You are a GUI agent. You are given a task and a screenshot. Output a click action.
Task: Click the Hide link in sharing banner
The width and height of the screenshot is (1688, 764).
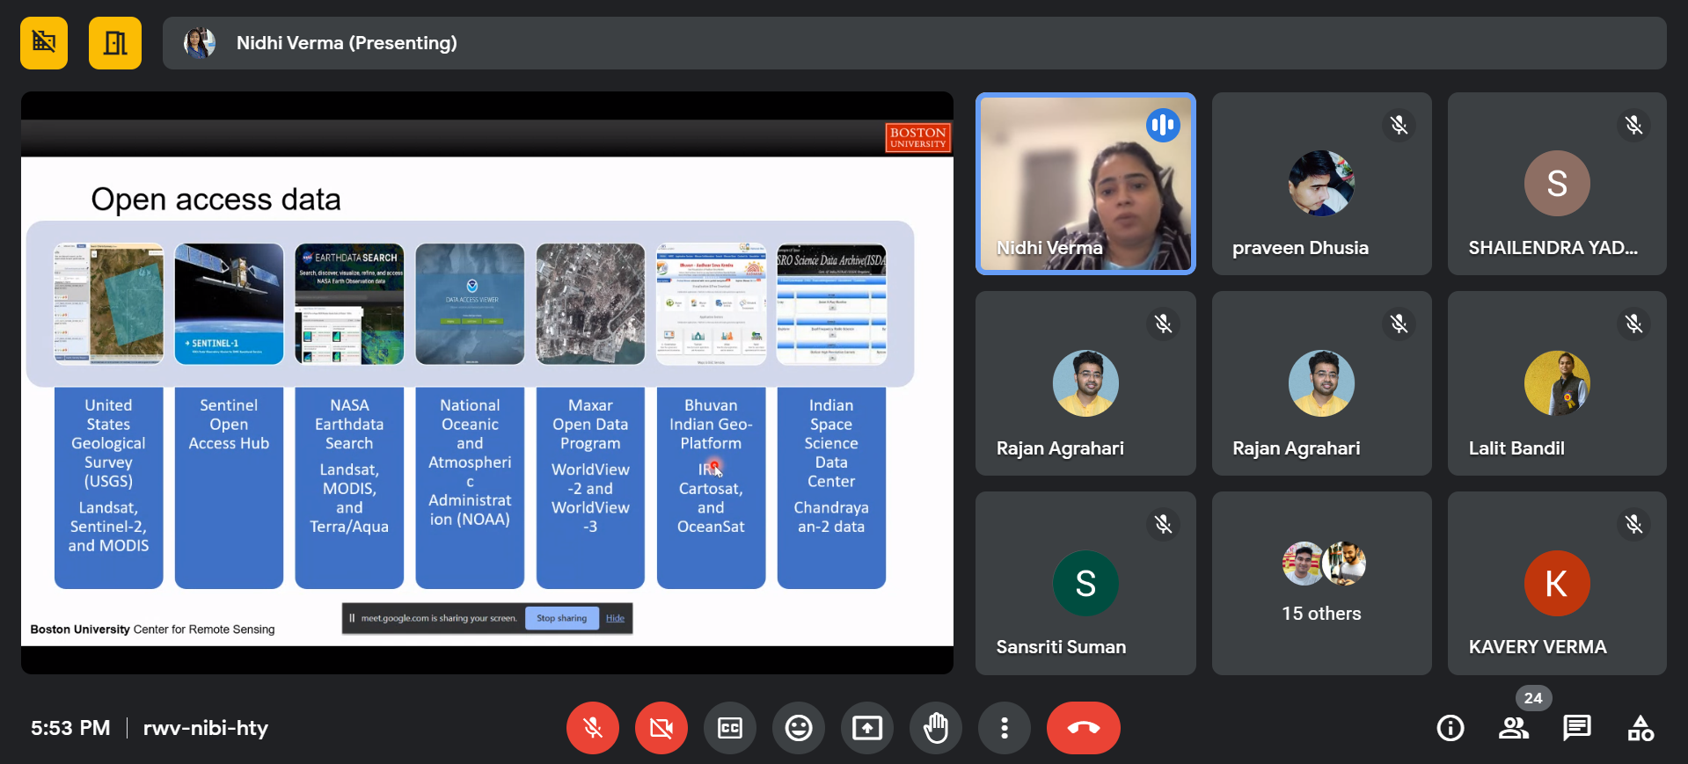click(x=615, y=618)
